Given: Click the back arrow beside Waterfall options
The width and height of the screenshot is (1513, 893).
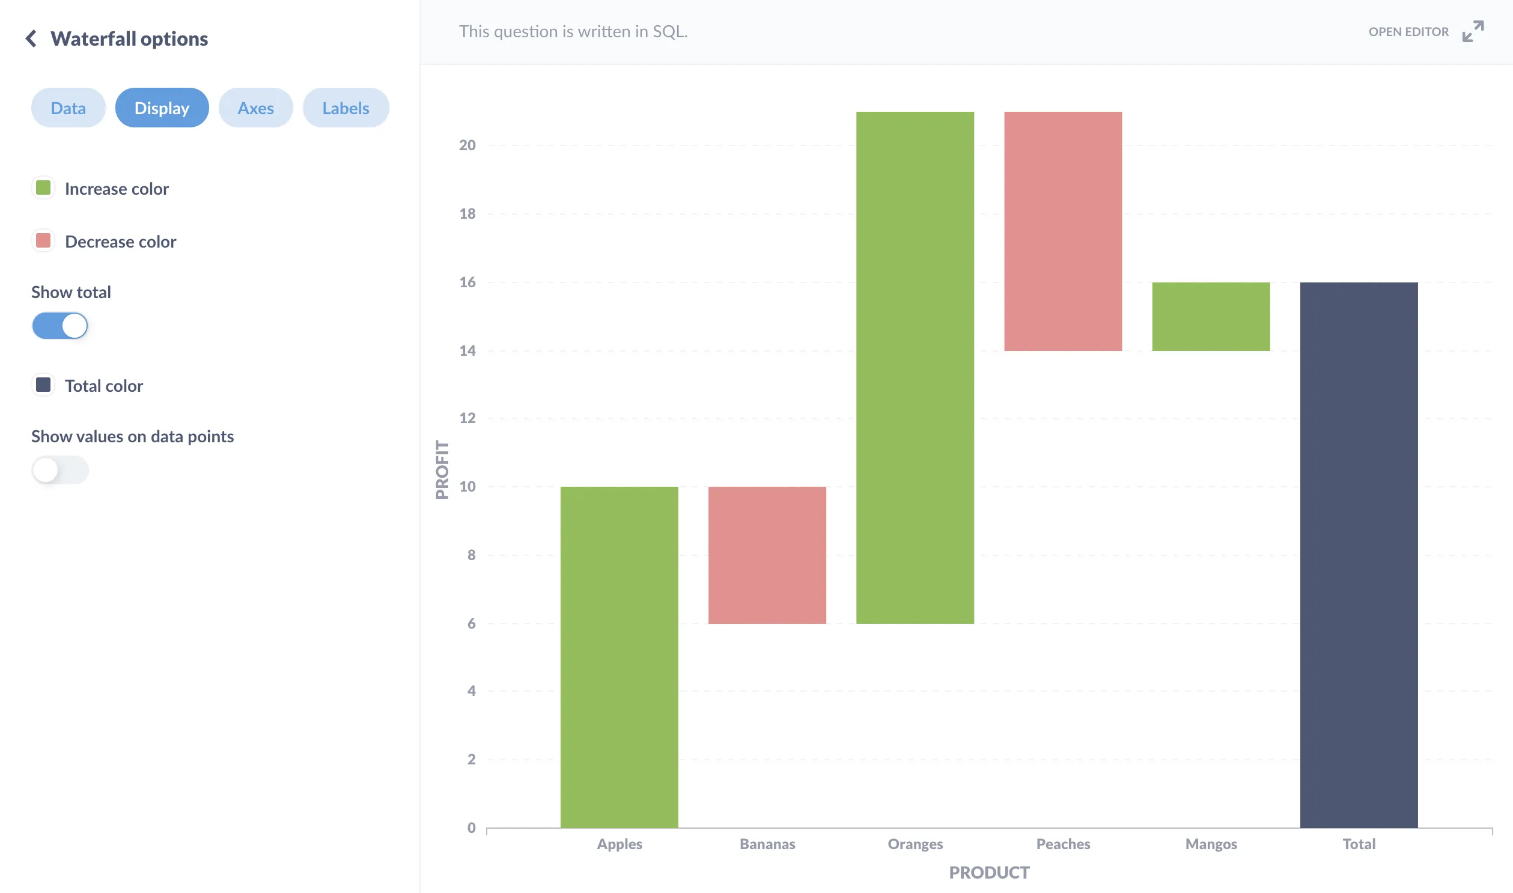Looking at the screenshot, I should click(x=31, y=38).
